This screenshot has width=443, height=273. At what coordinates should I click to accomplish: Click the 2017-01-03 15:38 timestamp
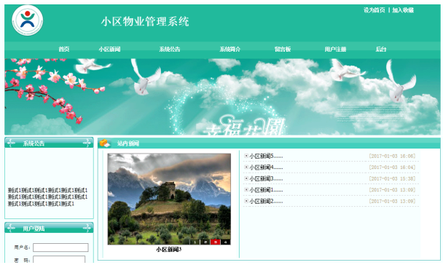(392, 178)
